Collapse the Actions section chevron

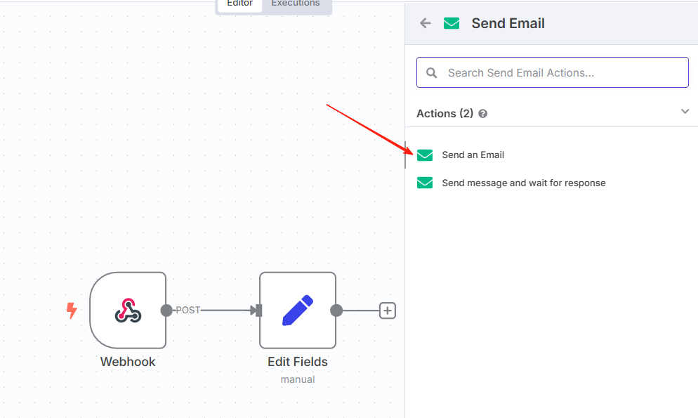tap(685, 111)
